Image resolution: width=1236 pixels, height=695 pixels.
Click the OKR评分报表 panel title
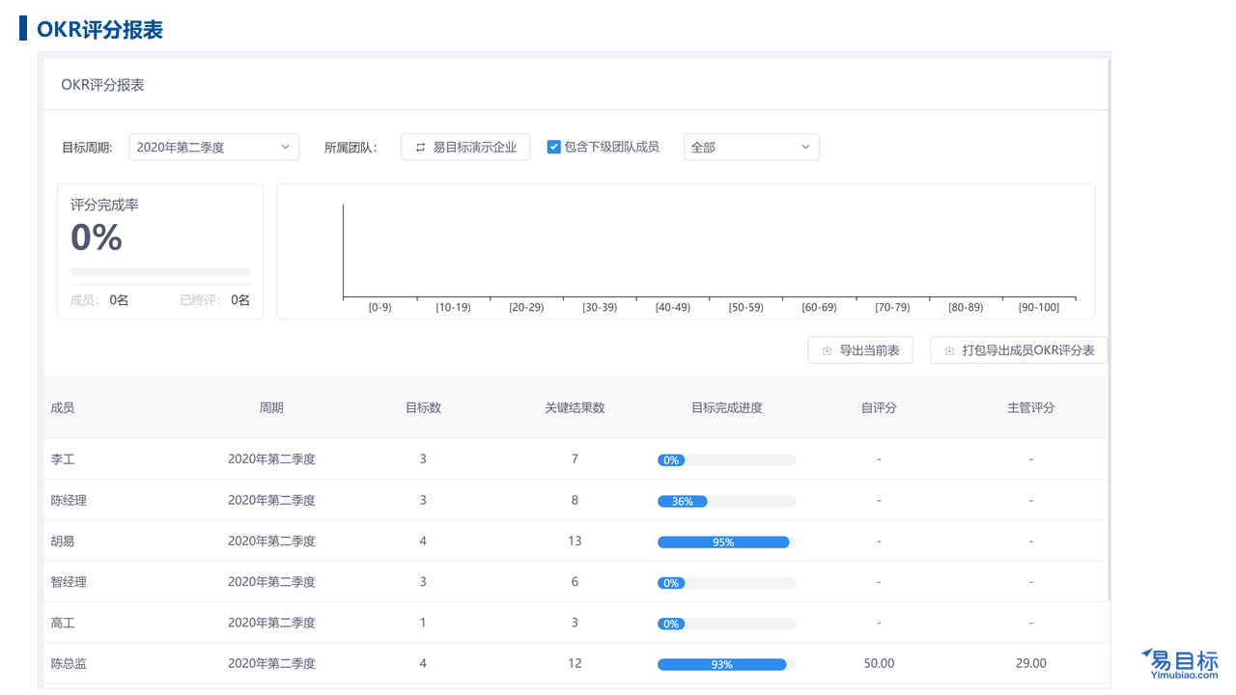(102, 85)
